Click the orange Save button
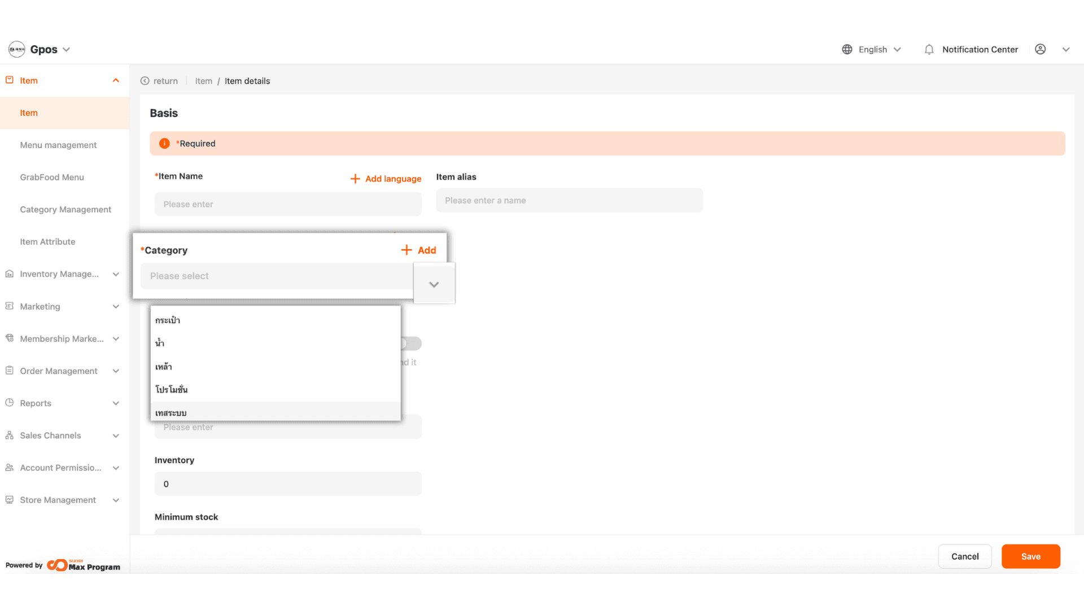 [x=1030, y=556]
